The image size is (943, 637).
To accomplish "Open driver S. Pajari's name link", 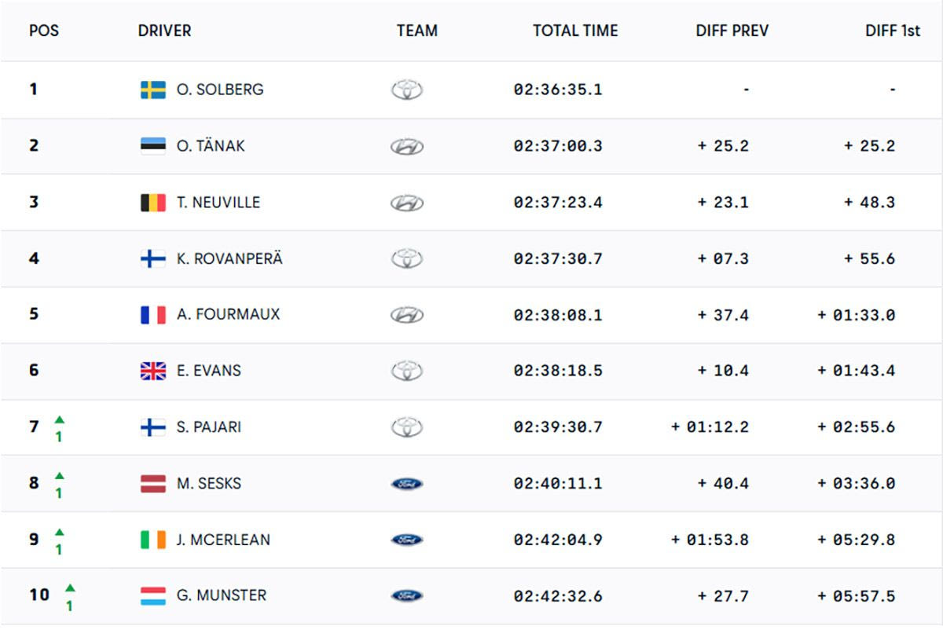I will click(209, 427).
